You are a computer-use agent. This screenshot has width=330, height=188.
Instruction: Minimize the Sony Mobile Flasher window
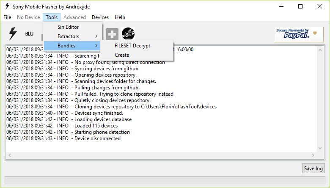click(x=281, y=6)
